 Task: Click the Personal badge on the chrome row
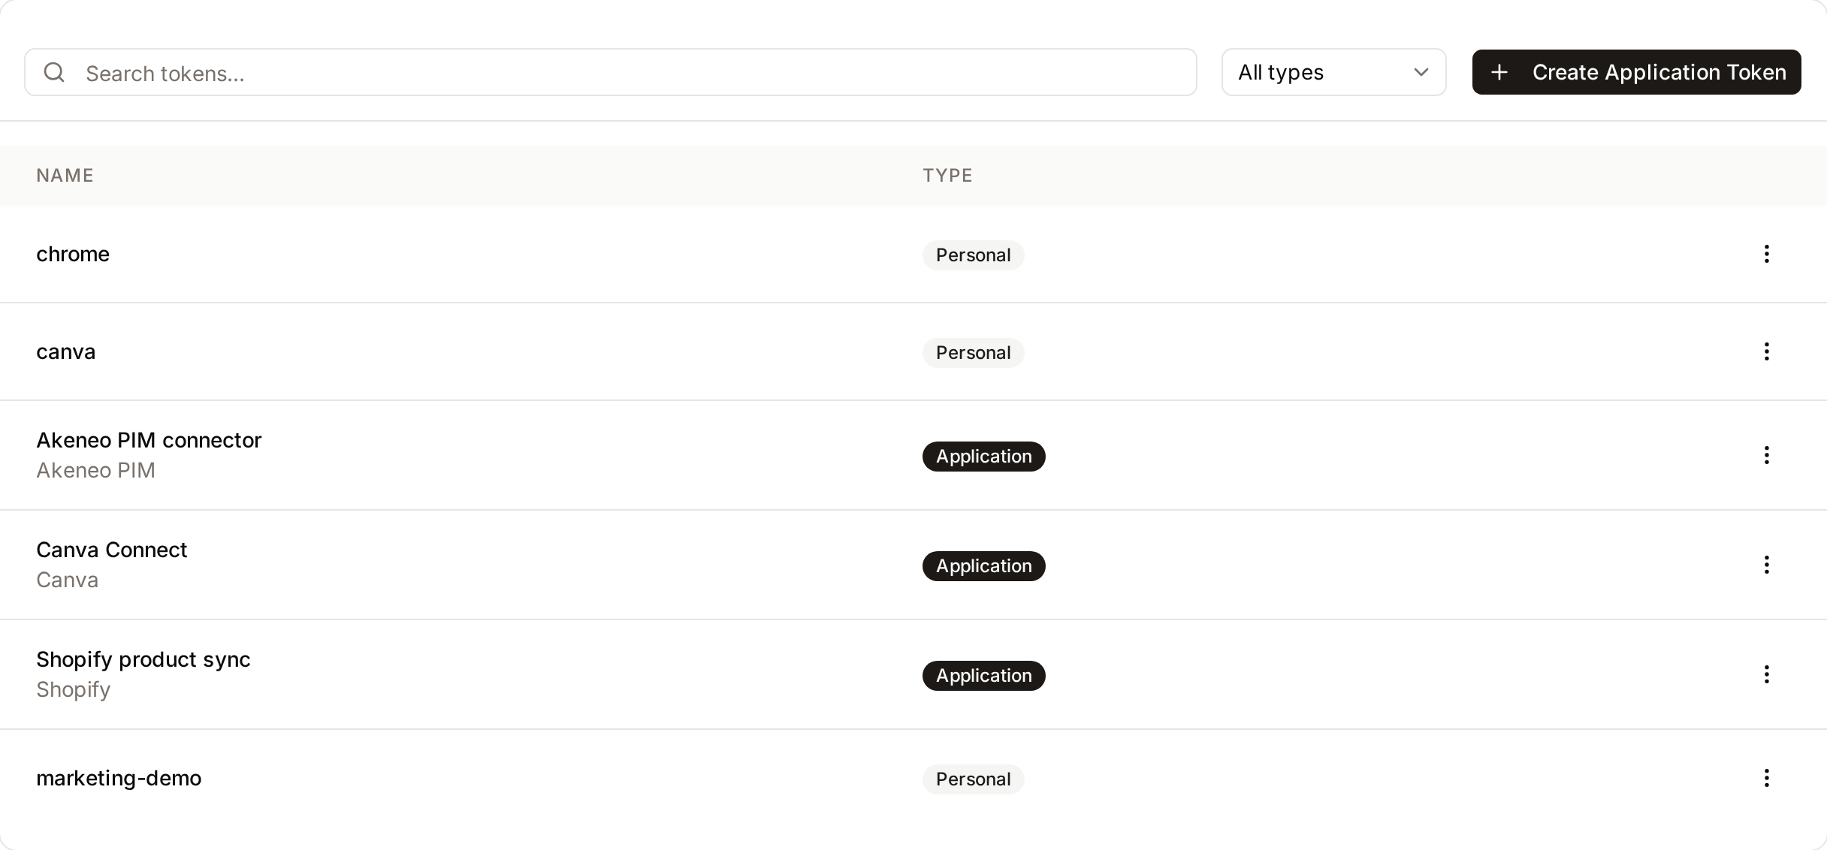click(x=973, y=255)
